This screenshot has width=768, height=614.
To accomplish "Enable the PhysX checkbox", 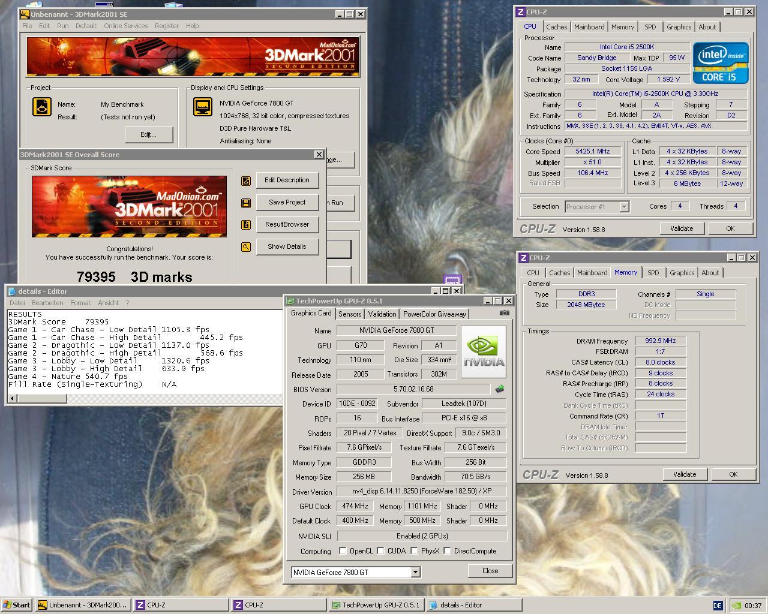I will click(414, 551).
